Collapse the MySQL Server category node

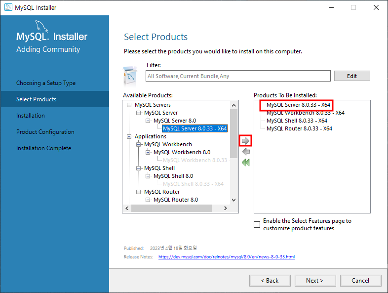pyautogui.click(x=138, y=113)
